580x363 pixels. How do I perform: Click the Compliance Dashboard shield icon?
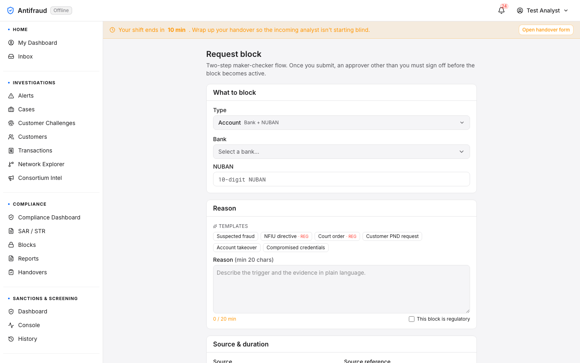[11, 217]
